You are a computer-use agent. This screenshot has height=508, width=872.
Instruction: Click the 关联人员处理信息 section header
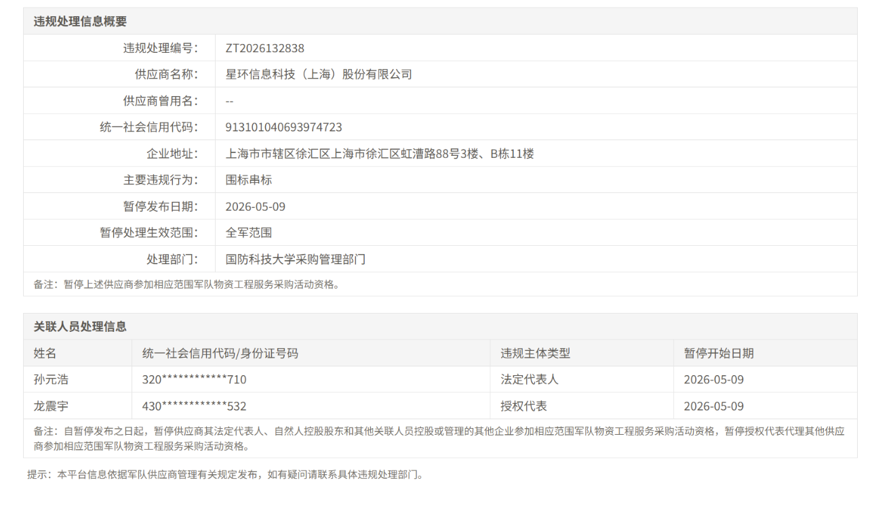[x=80, y=326]
